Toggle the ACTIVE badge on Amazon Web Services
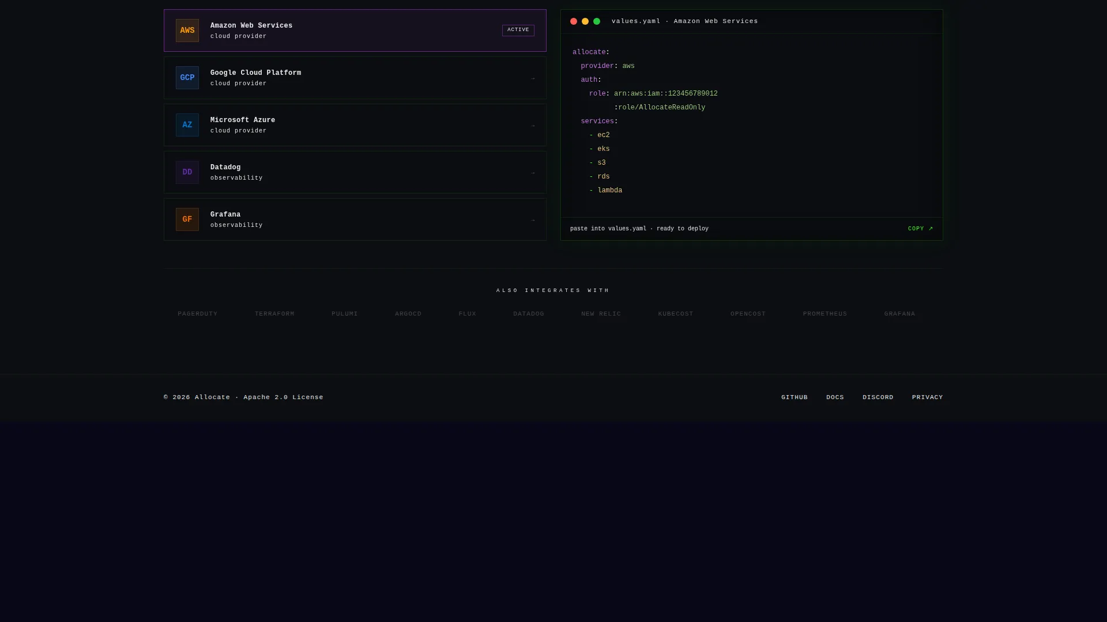The height and width of the screenshot is (622, 1107). click(518, 30)
